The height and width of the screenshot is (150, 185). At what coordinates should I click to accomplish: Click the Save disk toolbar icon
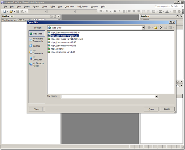pyautogui.click(x=18, y=11)
